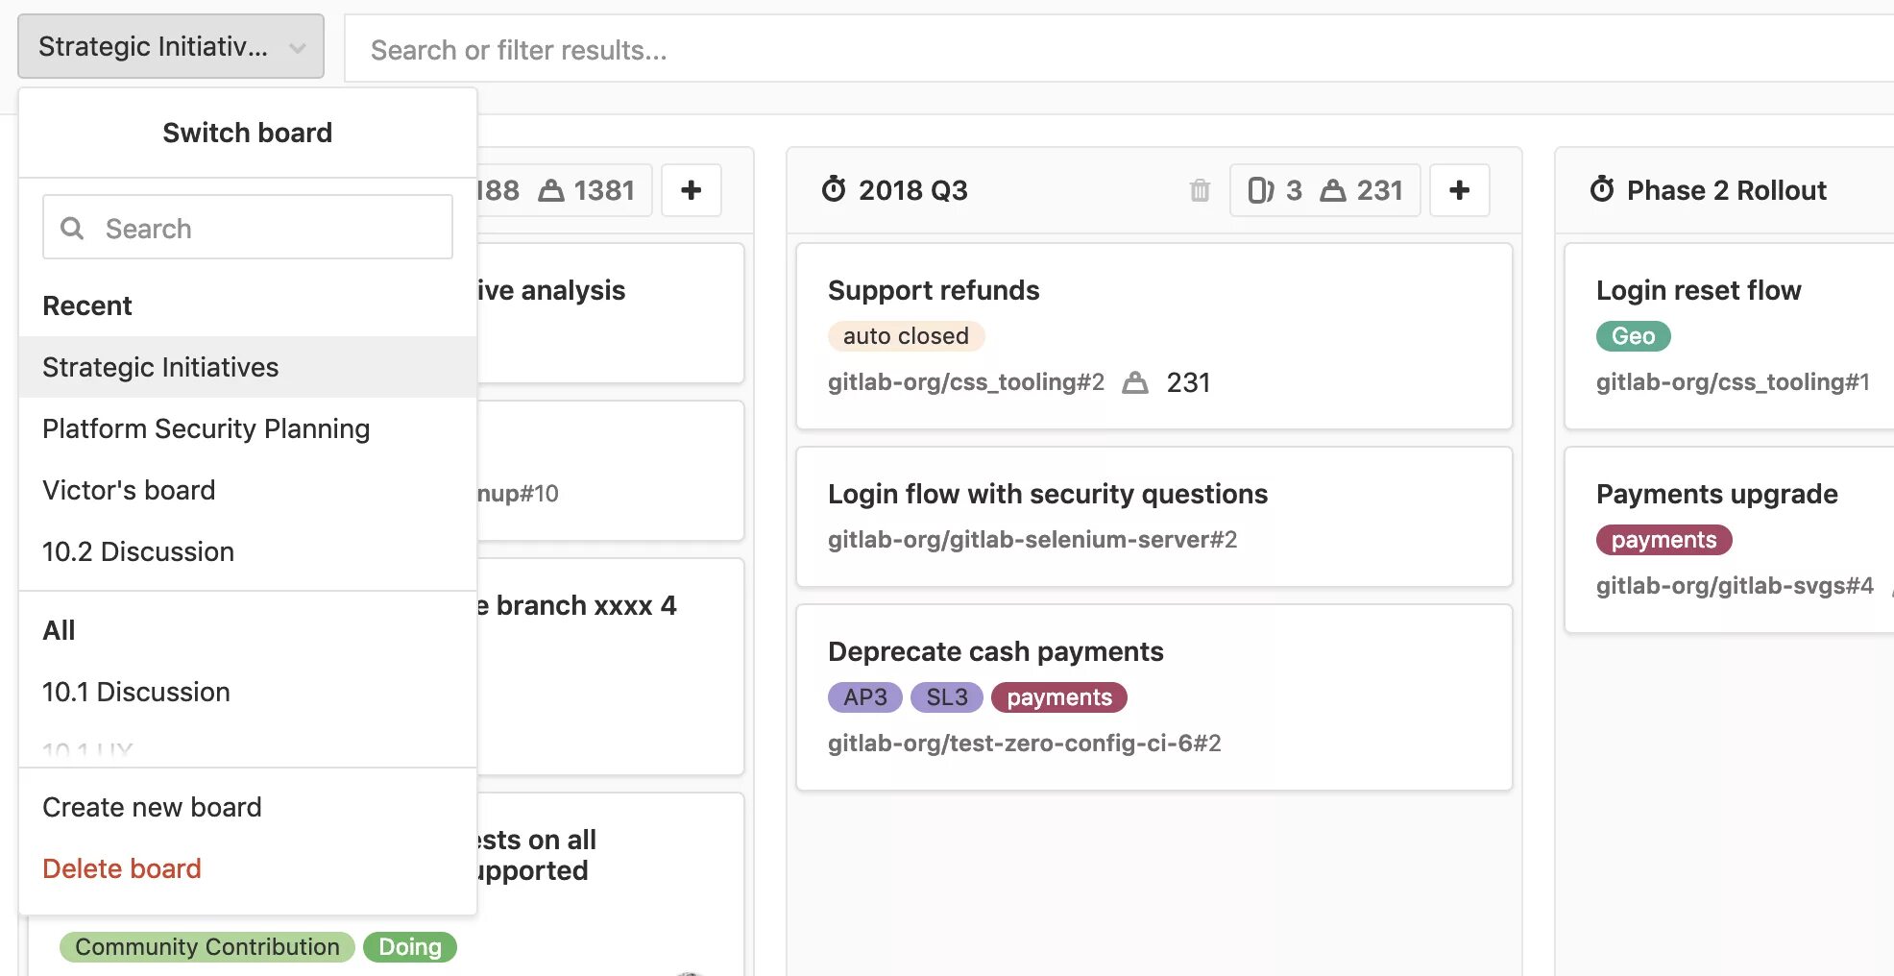
Task: Switch to Victor's board
Action: 129,490
